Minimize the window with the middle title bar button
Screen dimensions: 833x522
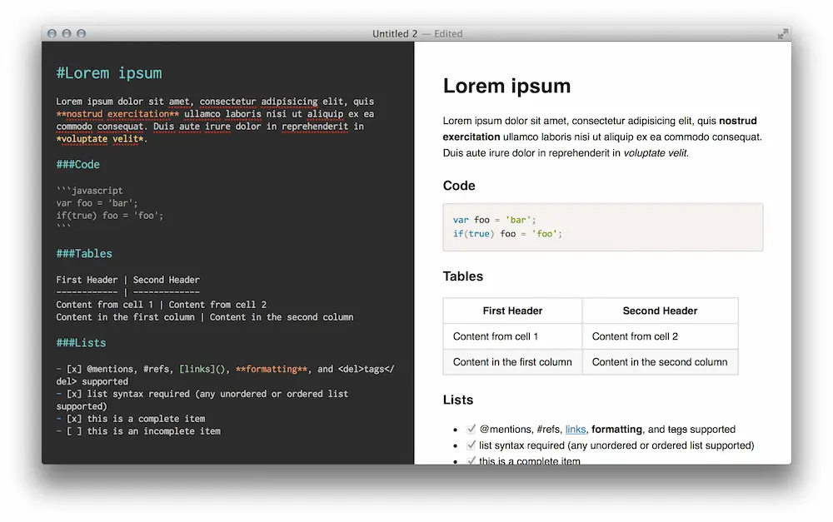(x=67, y=34)
